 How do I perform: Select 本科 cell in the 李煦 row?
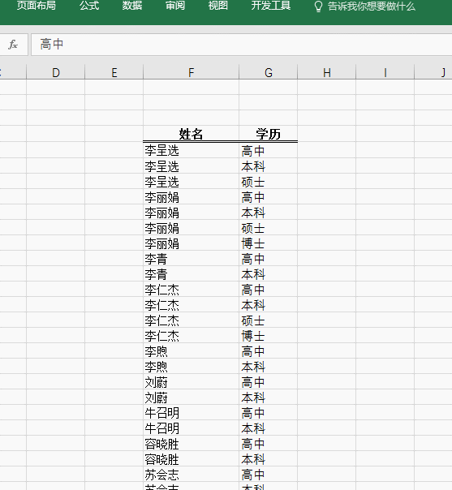269,366
